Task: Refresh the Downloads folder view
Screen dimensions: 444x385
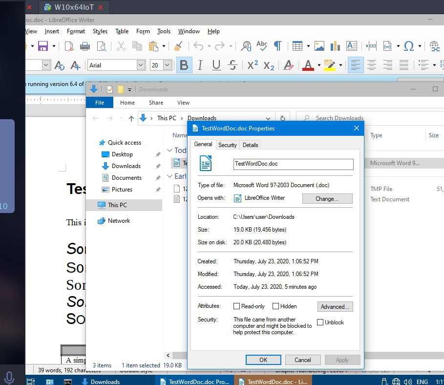Action: tap(283, 118)
